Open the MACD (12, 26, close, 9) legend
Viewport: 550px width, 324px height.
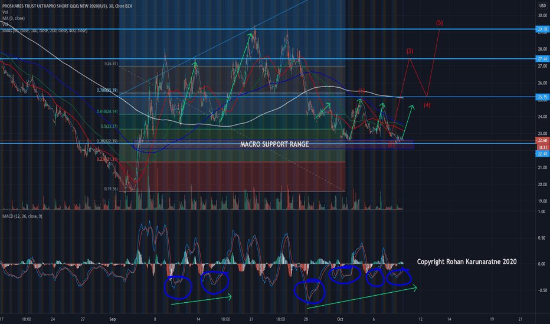pos(22,216)
